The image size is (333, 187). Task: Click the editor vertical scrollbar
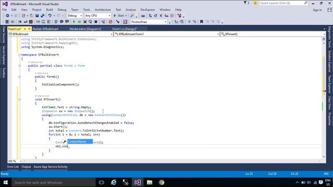point(324,100)
